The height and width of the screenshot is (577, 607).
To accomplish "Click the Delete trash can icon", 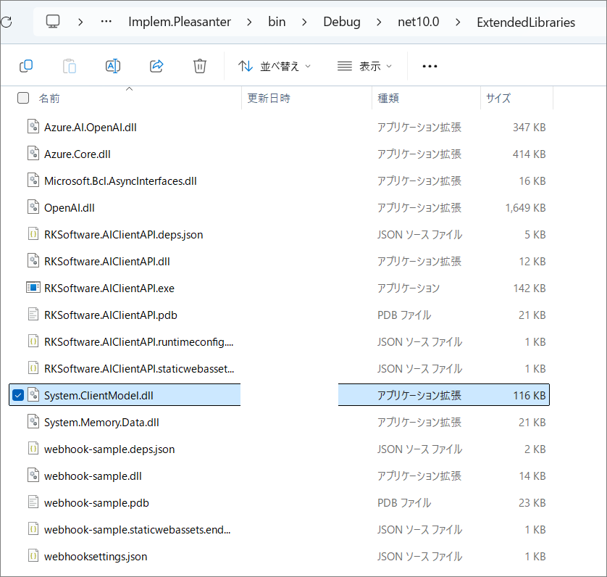I will pyautogui.click(x=200, y=66).
